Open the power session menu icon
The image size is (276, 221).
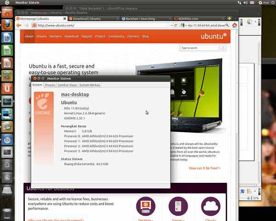point(273,2)
